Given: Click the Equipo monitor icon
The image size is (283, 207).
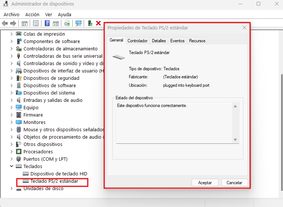Looking at the screenshot, I should point(19,107).
